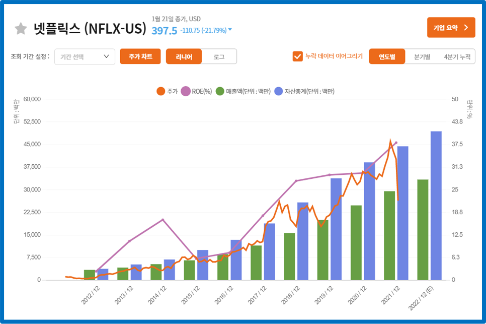Click the blue 2021/12 자산총계 bar

(402, 213)
